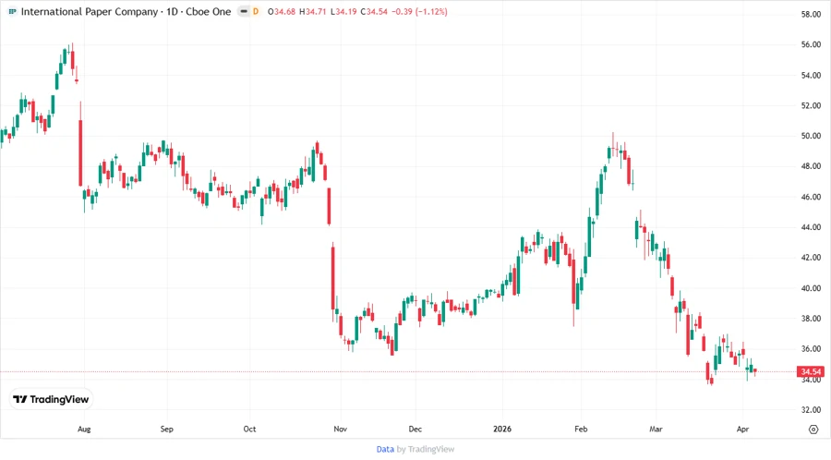Select the current price label 34.54

click(811, 371)
